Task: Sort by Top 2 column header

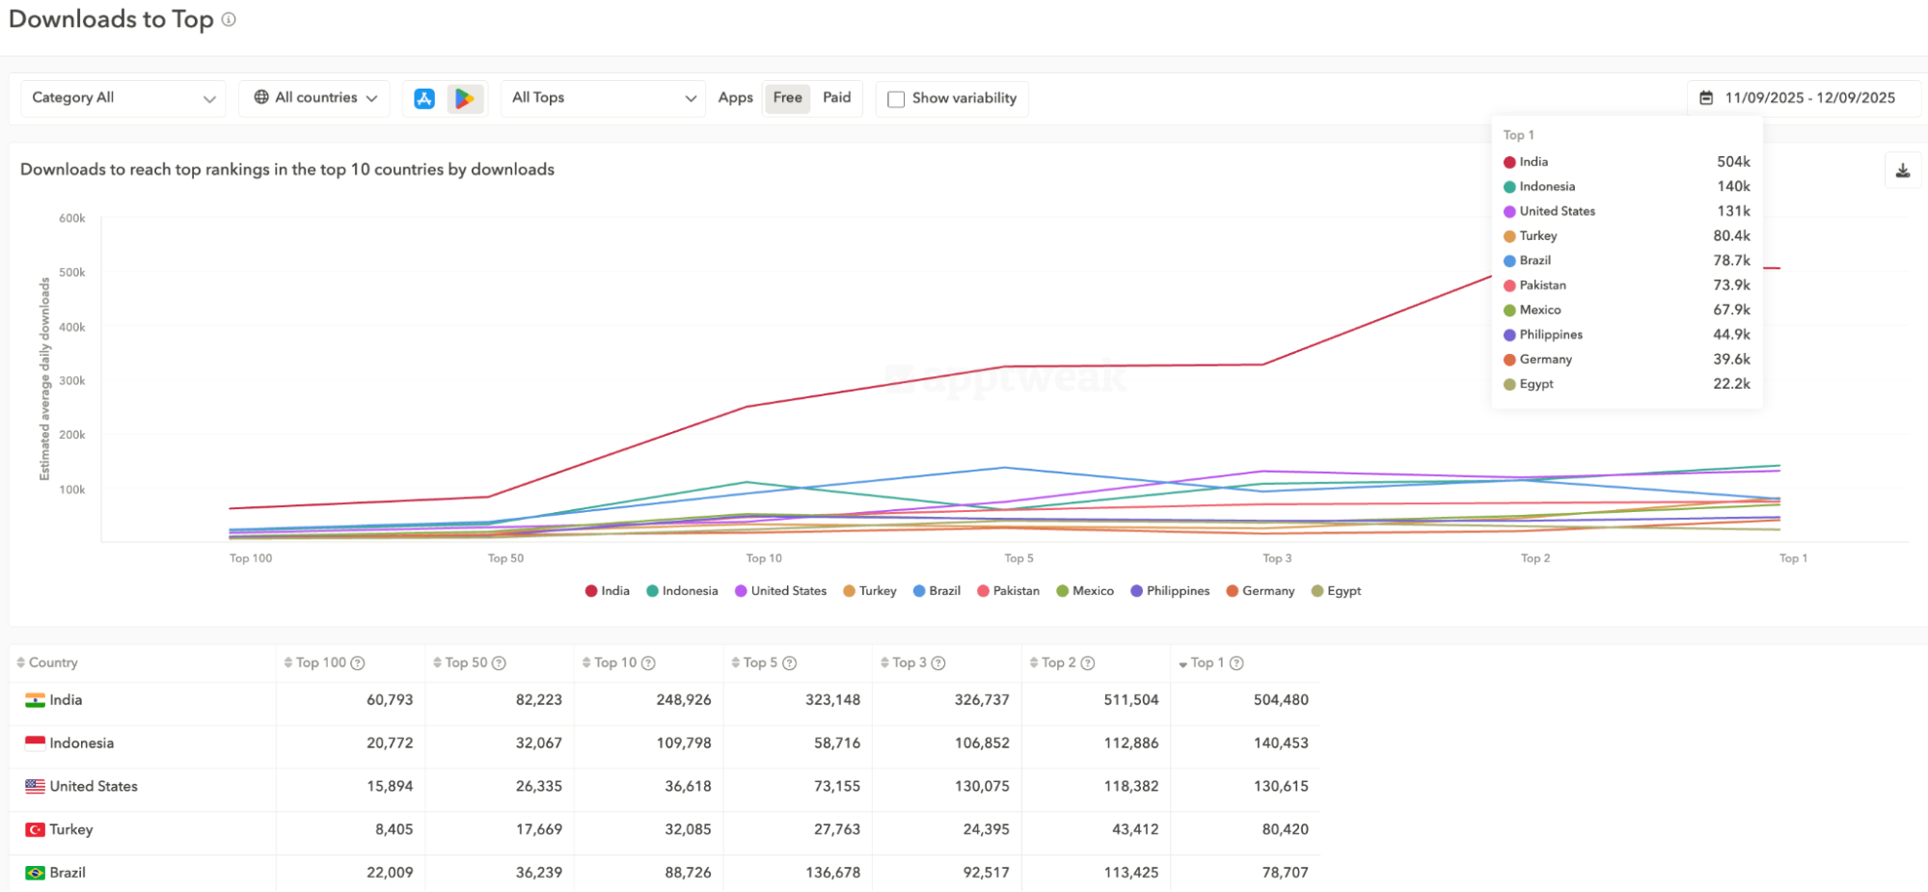Action: pos(1058,663)
